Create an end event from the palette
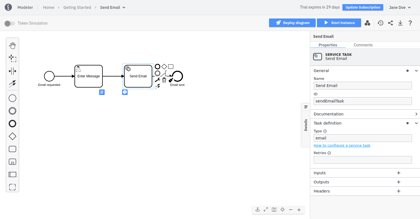420x219 pixels. 12,123
